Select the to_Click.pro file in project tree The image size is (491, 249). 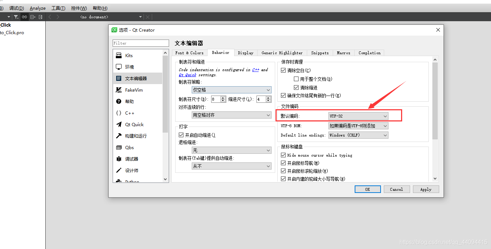pyautogui.click(x=12, y=33)
